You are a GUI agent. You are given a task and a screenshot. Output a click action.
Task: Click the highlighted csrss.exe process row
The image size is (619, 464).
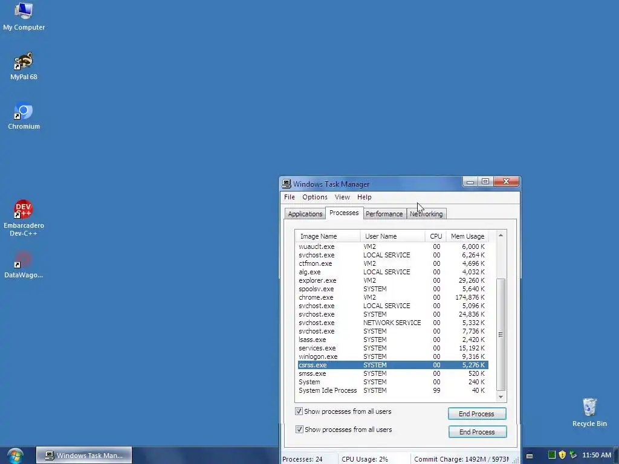pyautogui.click(x=393, y=365)
